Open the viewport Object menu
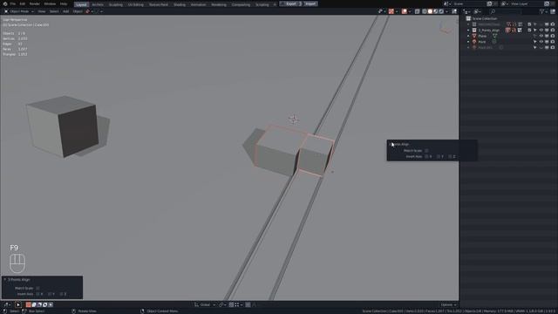 tap(78, 11)
